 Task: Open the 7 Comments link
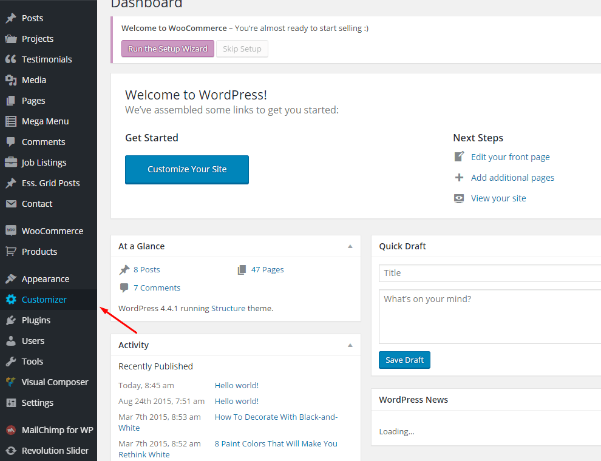[157, 288]
